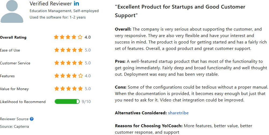The width and height of the screenshot is (269, 135).
Task: Click the first star of Overall Rating
Action: click(x=56, y=37)
